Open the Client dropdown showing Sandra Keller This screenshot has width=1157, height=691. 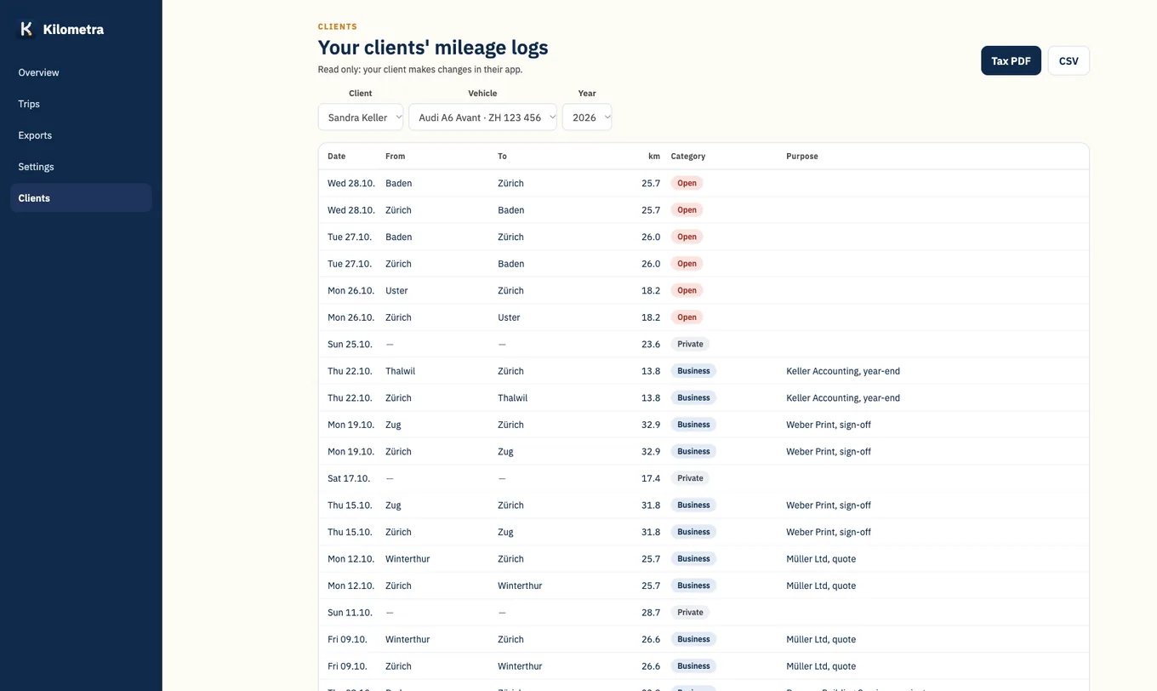(x=361, y=117)
